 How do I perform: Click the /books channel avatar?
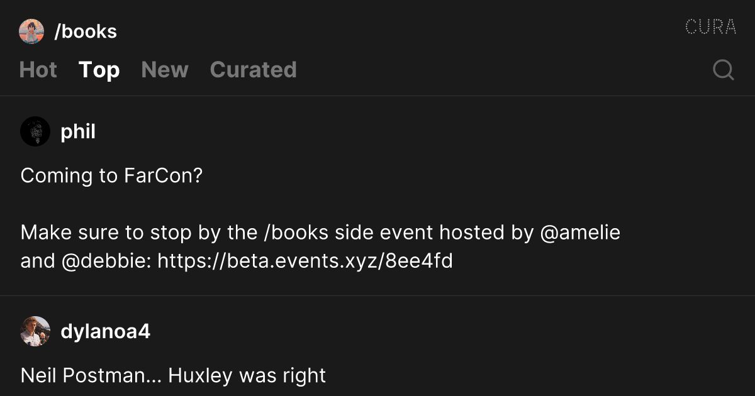tap(31, 31)
